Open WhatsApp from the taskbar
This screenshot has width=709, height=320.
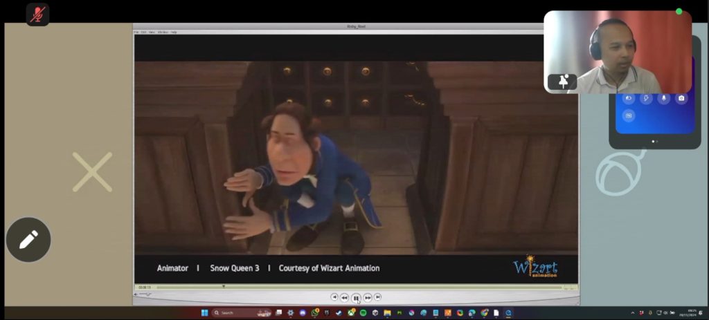(315, 313)
